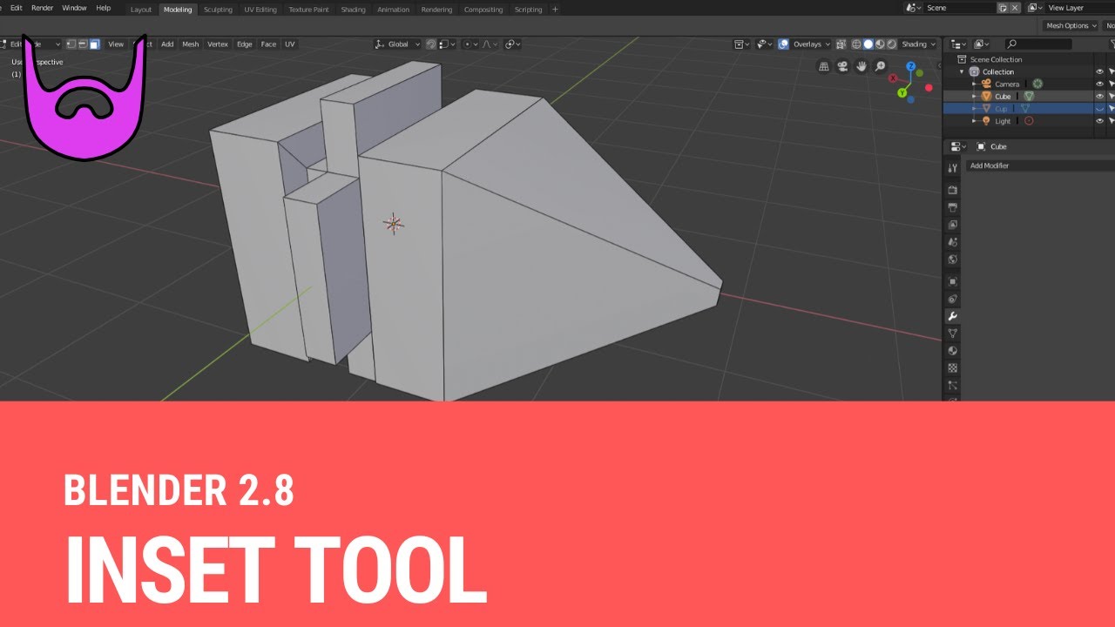The height and width of the screenshot is (627, 1115).
Task: Open the Object properties tab
Action: point(953,281)
